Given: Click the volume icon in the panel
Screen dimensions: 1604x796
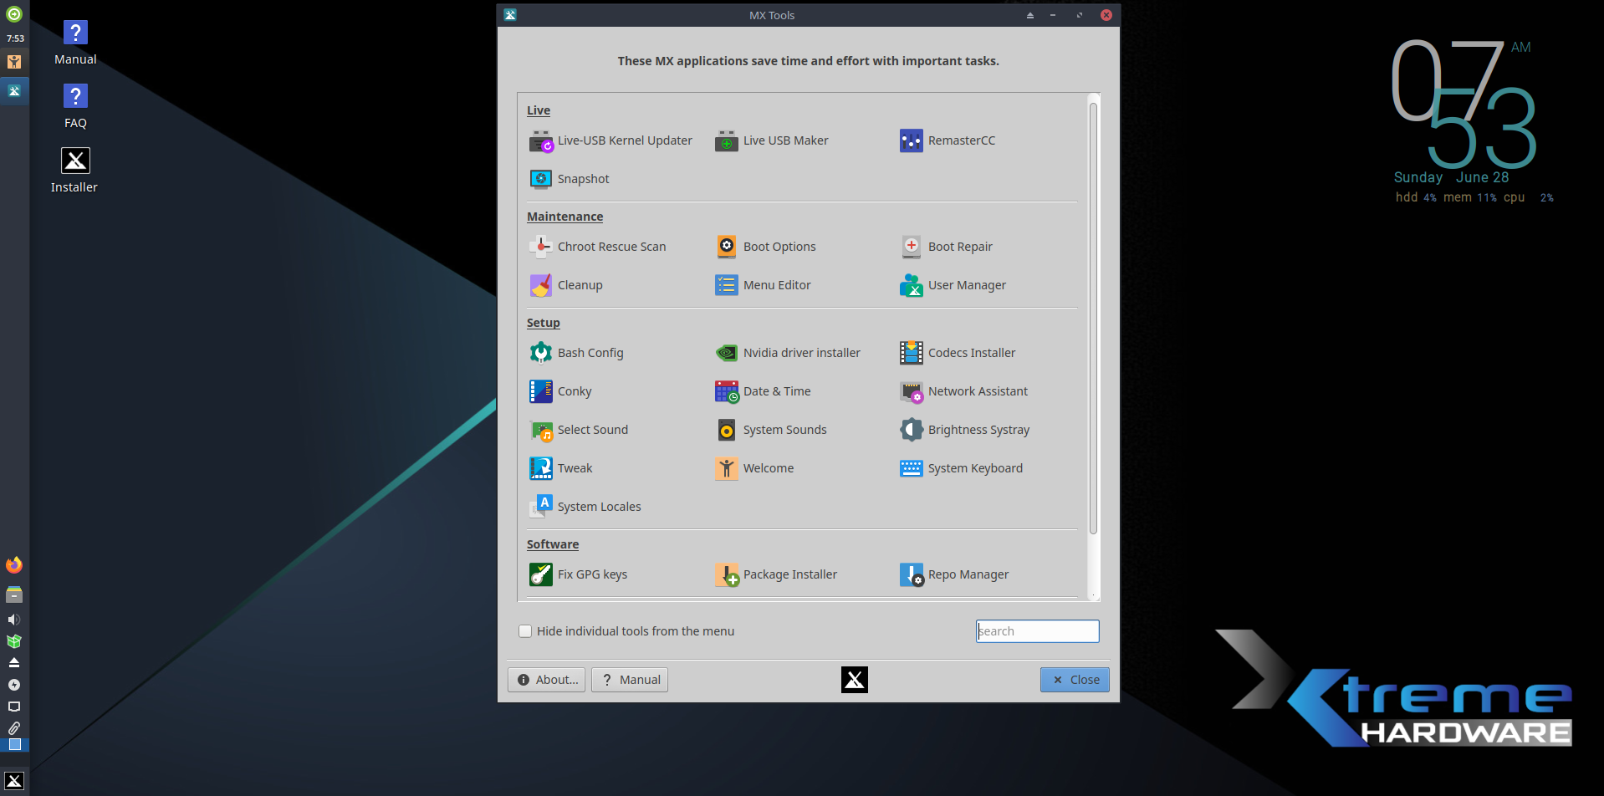Looking at the screenshot, I should pyautogui.click(x=14, y=620).
